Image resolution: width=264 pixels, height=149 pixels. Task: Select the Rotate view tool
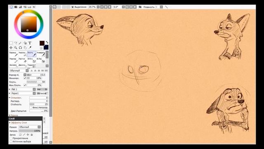tap(20, 48)
